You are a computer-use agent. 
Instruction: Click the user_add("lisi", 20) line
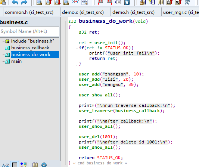pos(106,79)
